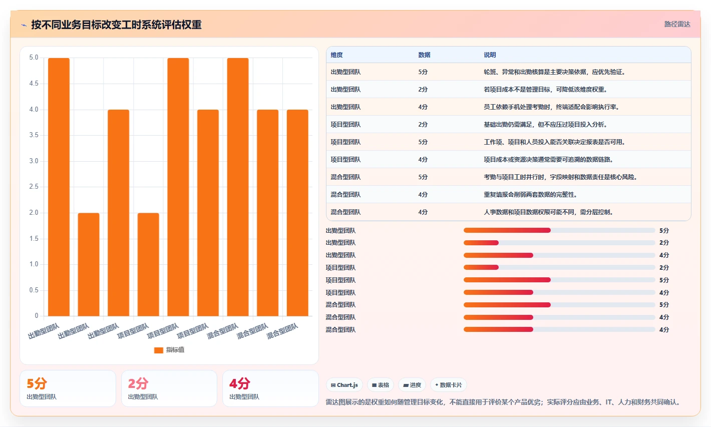Image resolution: width=711 pixels, height=427 pixels.
Task: Click the 路径雷达 tag in the header
Action: [677, 24]
